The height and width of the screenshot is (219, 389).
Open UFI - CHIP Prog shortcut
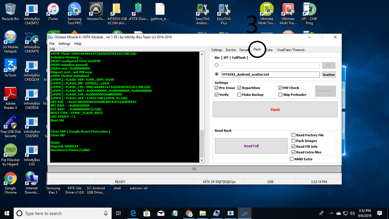309,14
